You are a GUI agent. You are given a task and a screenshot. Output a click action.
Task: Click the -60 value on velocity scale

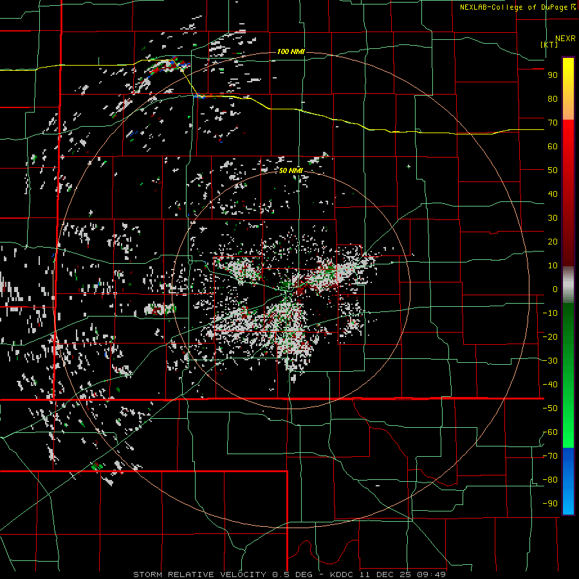550,432
